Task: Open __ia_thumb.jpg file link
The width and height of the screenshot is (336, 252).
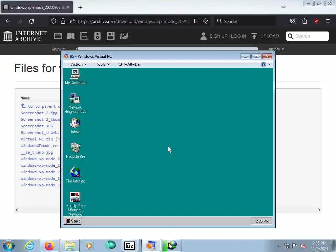Action: 37,152
